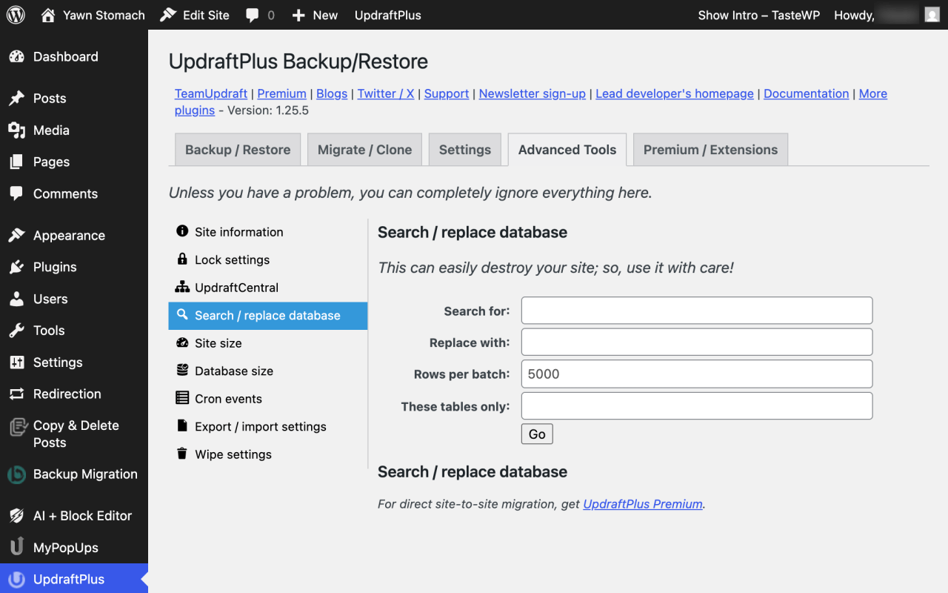Click the WordPress logo in the admin bar
The image size is (948, 593).
point(15,15)
